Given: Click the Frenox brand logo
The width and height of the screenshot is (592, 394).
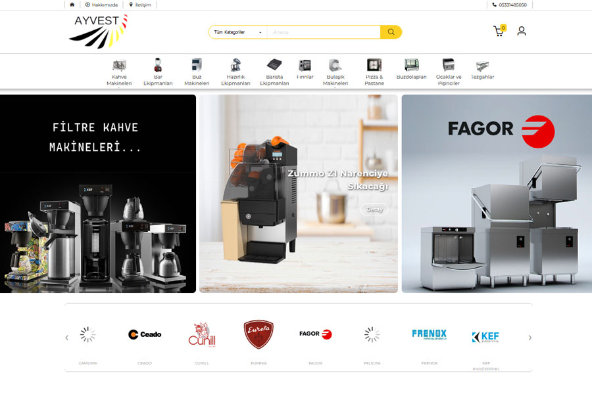Looking at the screenshot, I should [430, 334].
